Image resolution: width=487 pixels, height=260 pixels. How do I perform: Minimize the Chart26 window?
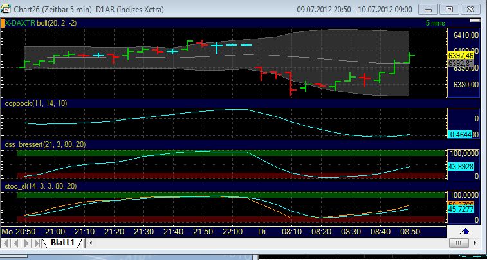428,10
